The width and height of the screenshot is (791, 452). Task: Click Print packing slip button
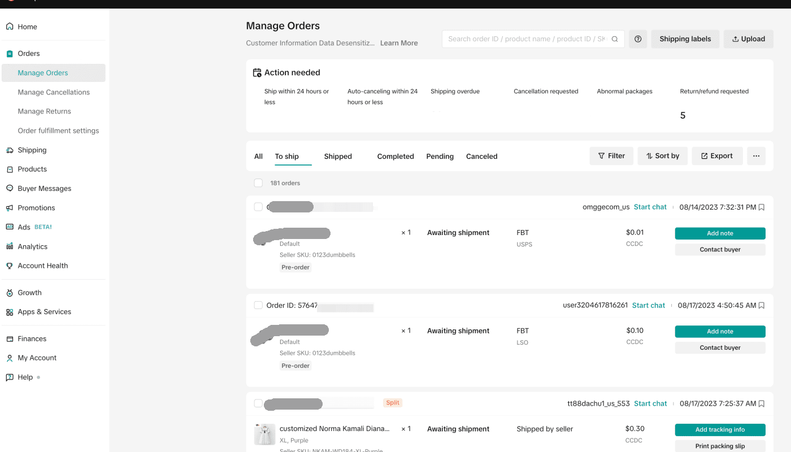(x=720, y=446)
